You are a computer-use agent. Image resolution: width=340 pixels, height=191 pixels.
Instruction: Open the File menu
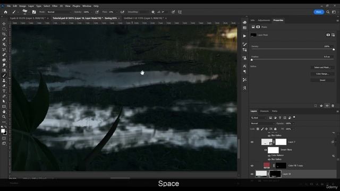8,6
